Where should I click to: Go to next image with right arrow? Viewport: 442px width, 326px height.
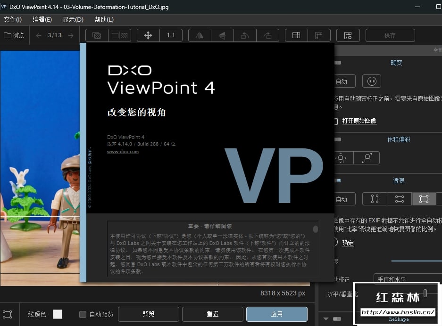[71, 35]
